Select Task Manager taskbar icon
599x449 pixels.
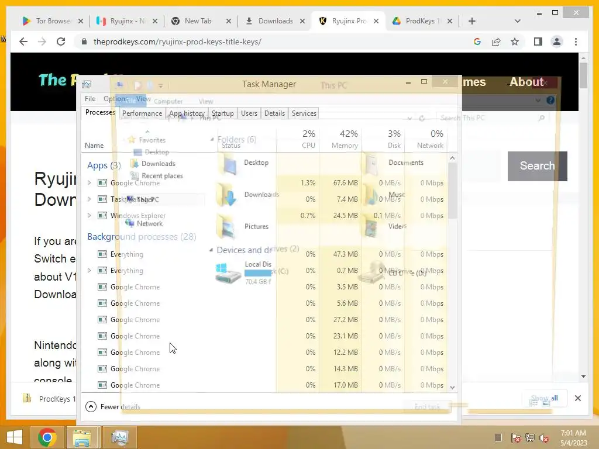120,437
